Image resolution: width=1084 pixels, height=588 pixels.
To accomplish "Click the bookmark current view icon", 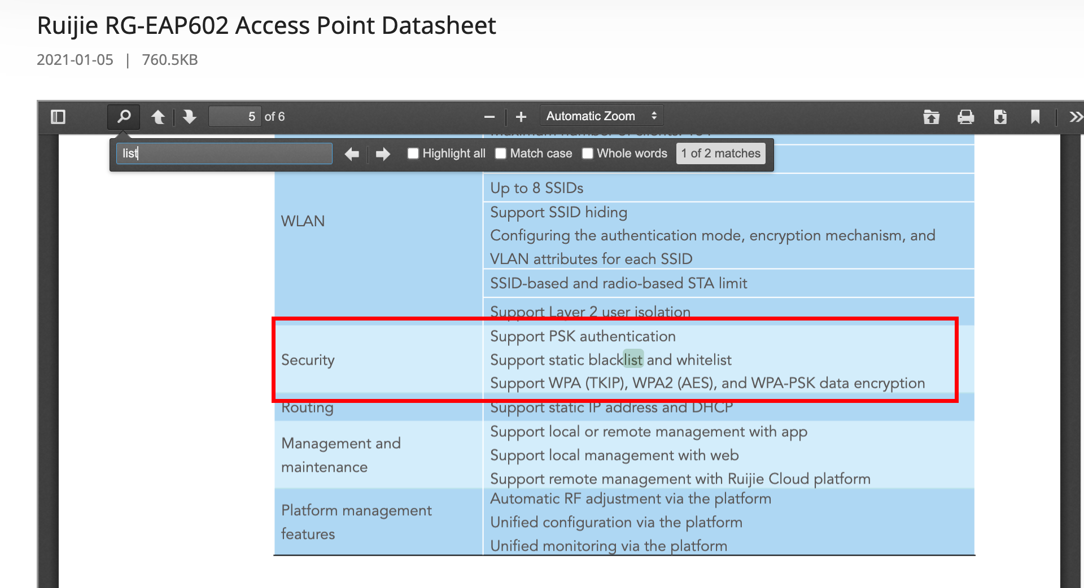I will tap(1035, 117).
